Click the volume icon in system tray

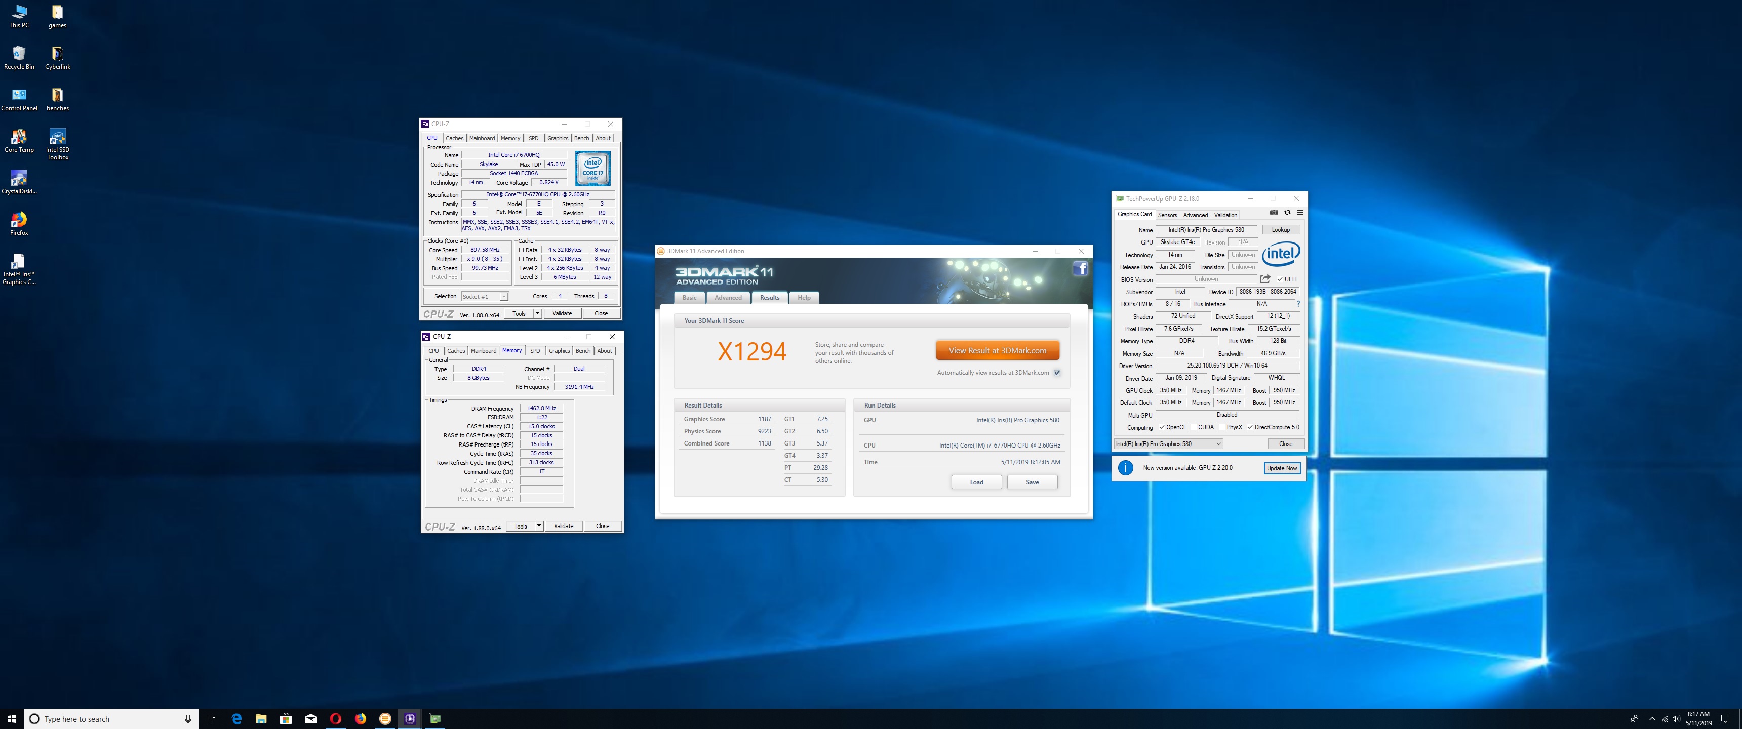tap(1677, 719)
